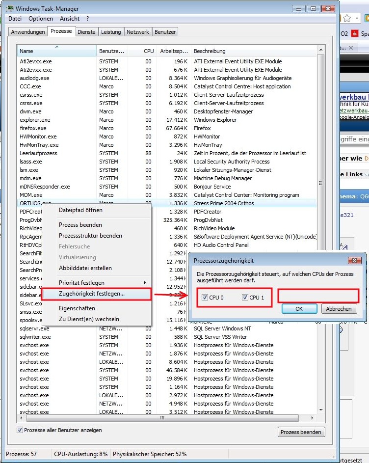Select the explorer.exe process row
Image resolution: width=369 pixels, height=463 pixels.
(167, 120)
